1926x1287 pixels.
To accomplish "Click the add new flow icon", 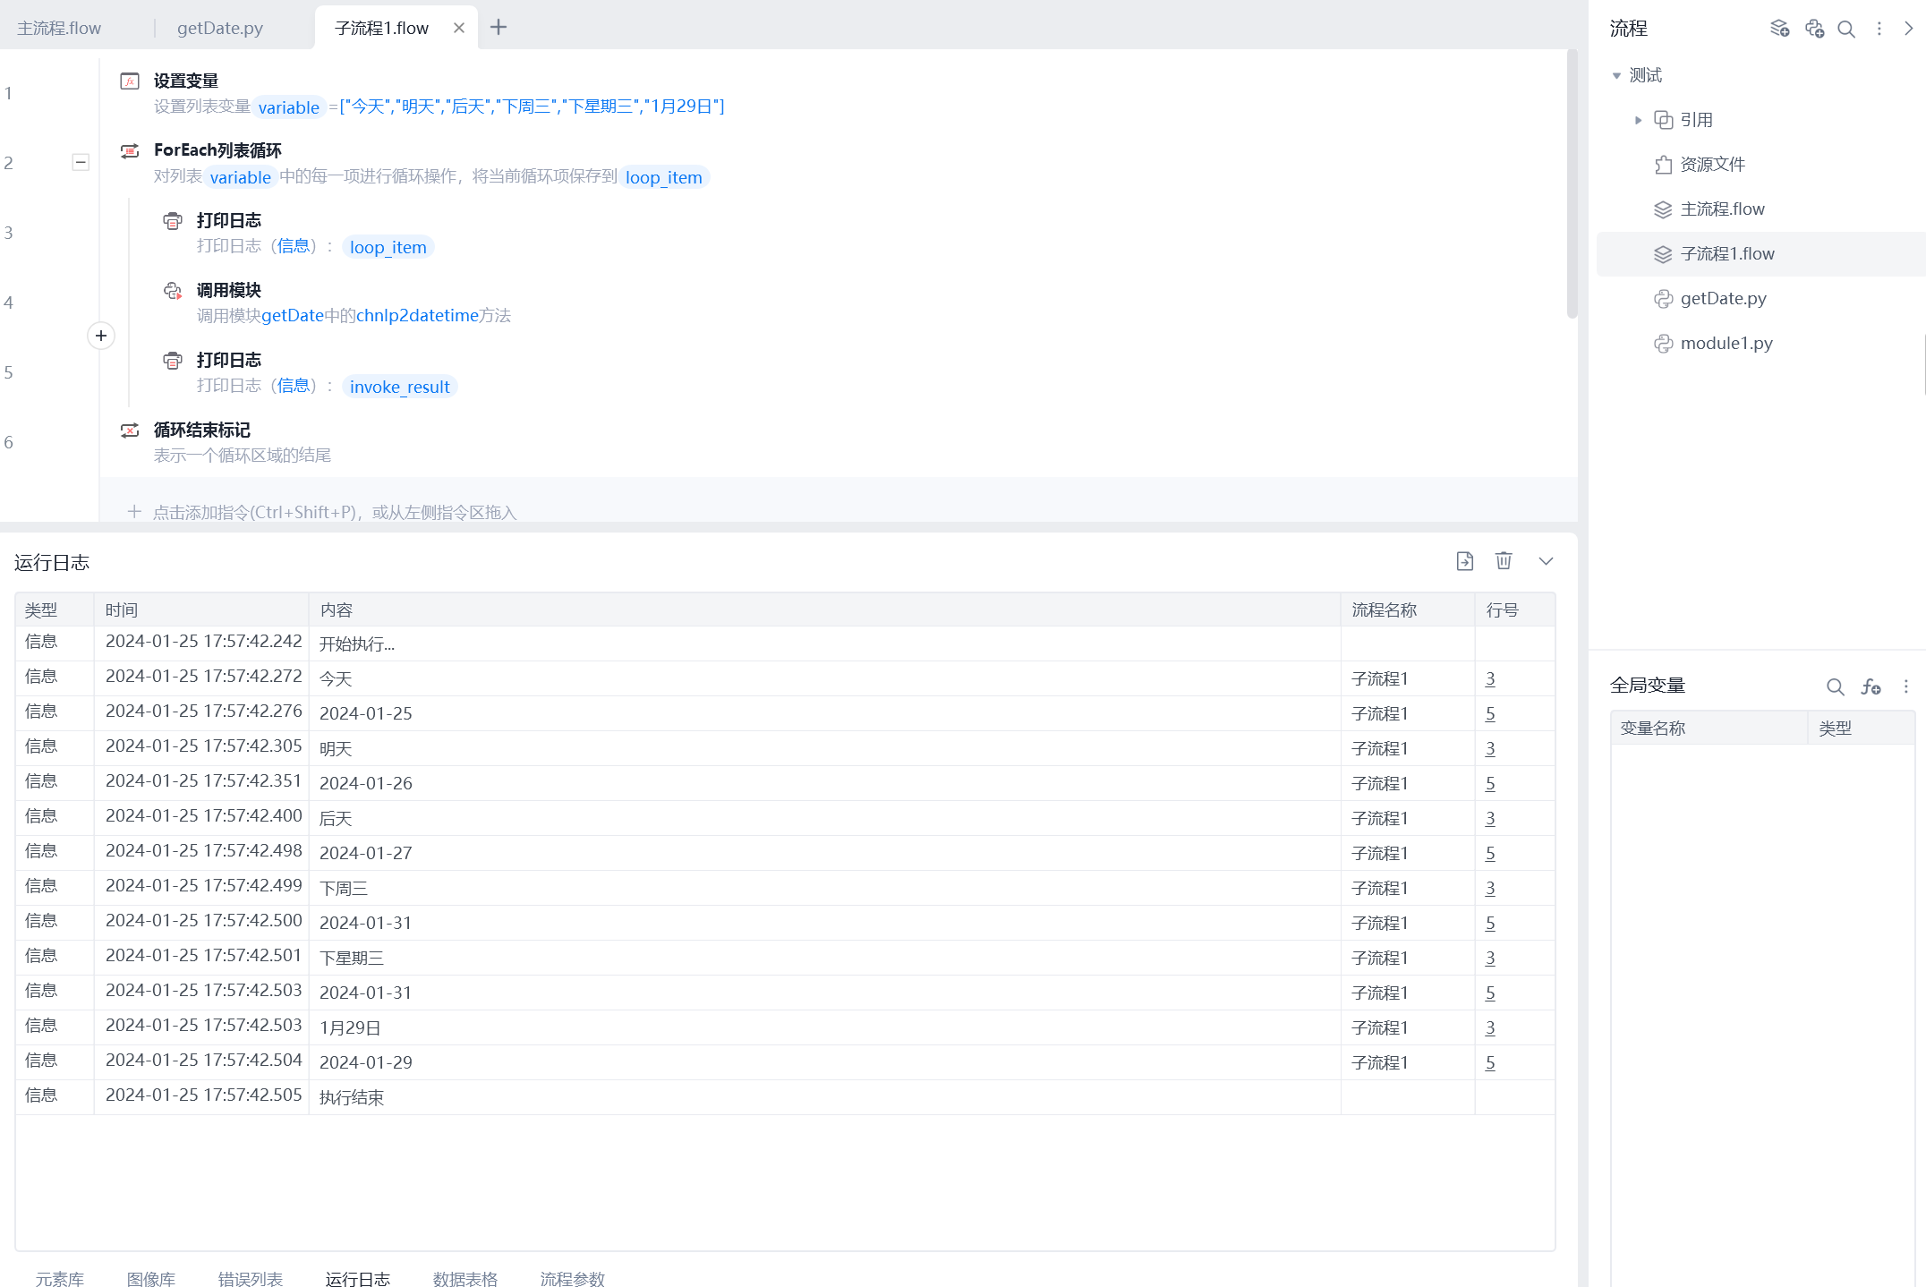I will click(x=1779, y=29).
